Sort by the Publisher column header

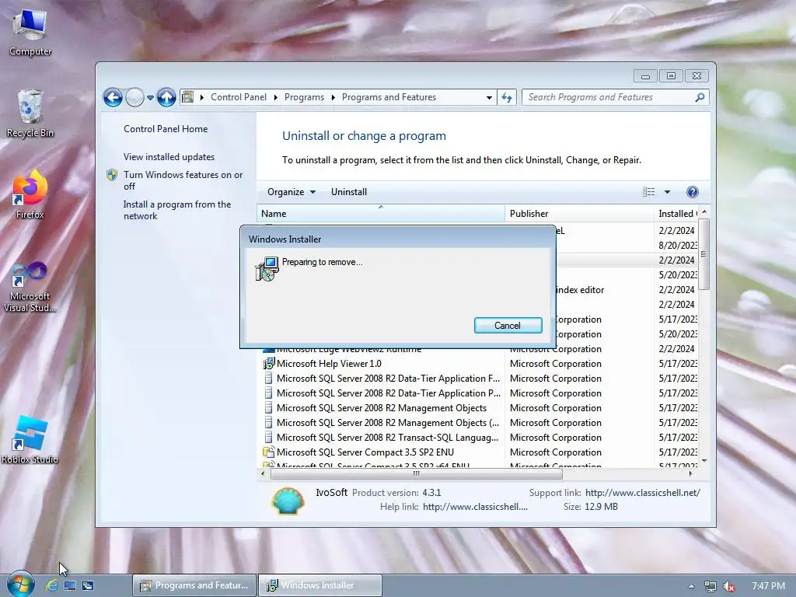[x=579, y=214]
